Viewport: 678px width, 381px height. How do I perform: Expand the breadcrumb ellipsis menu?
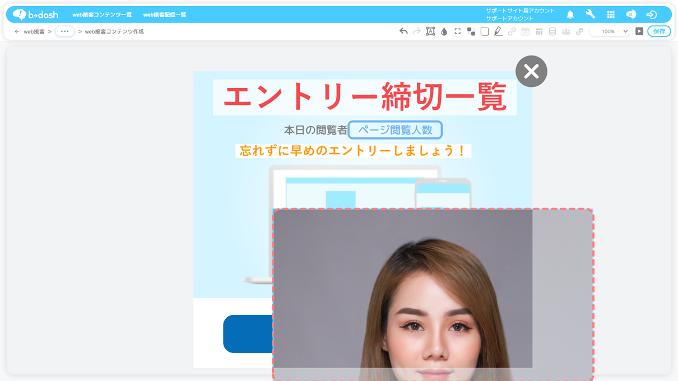pyautogui.click(x=65, y=31)
